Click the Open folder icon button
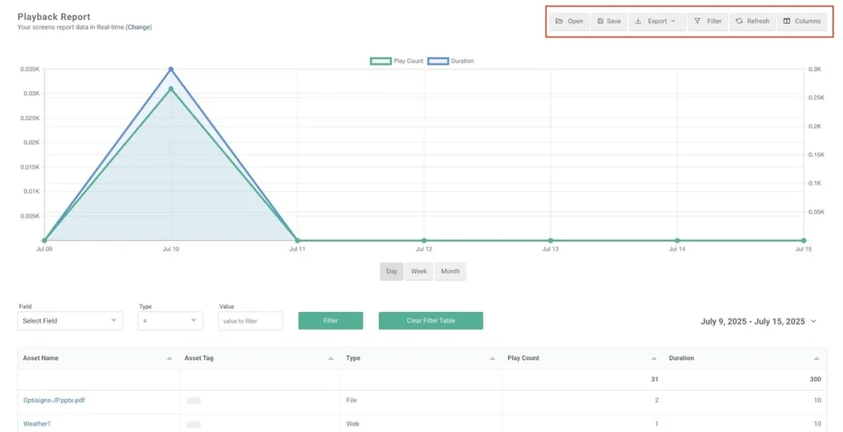The height and width of the screenshot is (432, 843). pos(569,21)
